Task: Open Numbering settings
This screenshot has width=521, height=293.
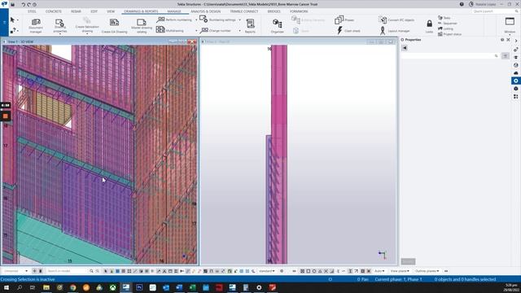Action: click(217, 20)
